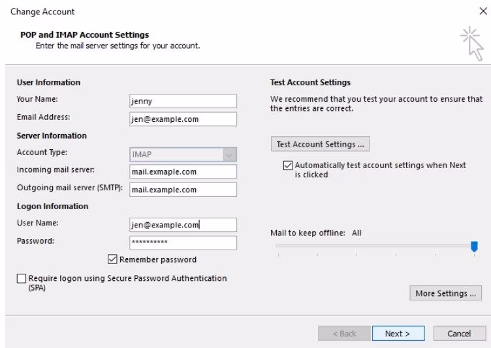491x348 pixels.
Task: Click the cursor wizard icon in header
Action: point(472,42)
